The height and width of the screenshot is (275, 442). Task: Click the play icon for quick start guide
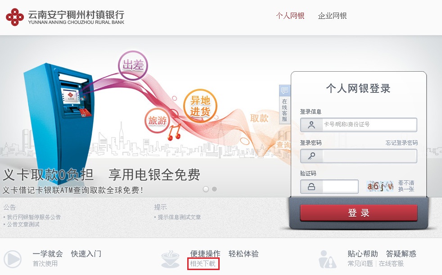[x=13, y=259]
